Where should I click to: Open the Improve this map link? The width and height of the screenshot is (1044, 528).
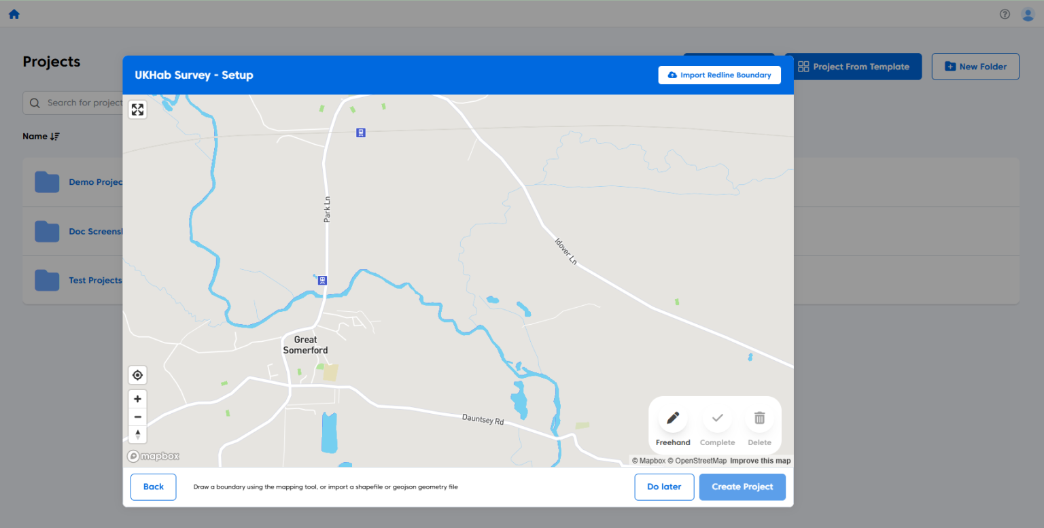tap(760, 460)
